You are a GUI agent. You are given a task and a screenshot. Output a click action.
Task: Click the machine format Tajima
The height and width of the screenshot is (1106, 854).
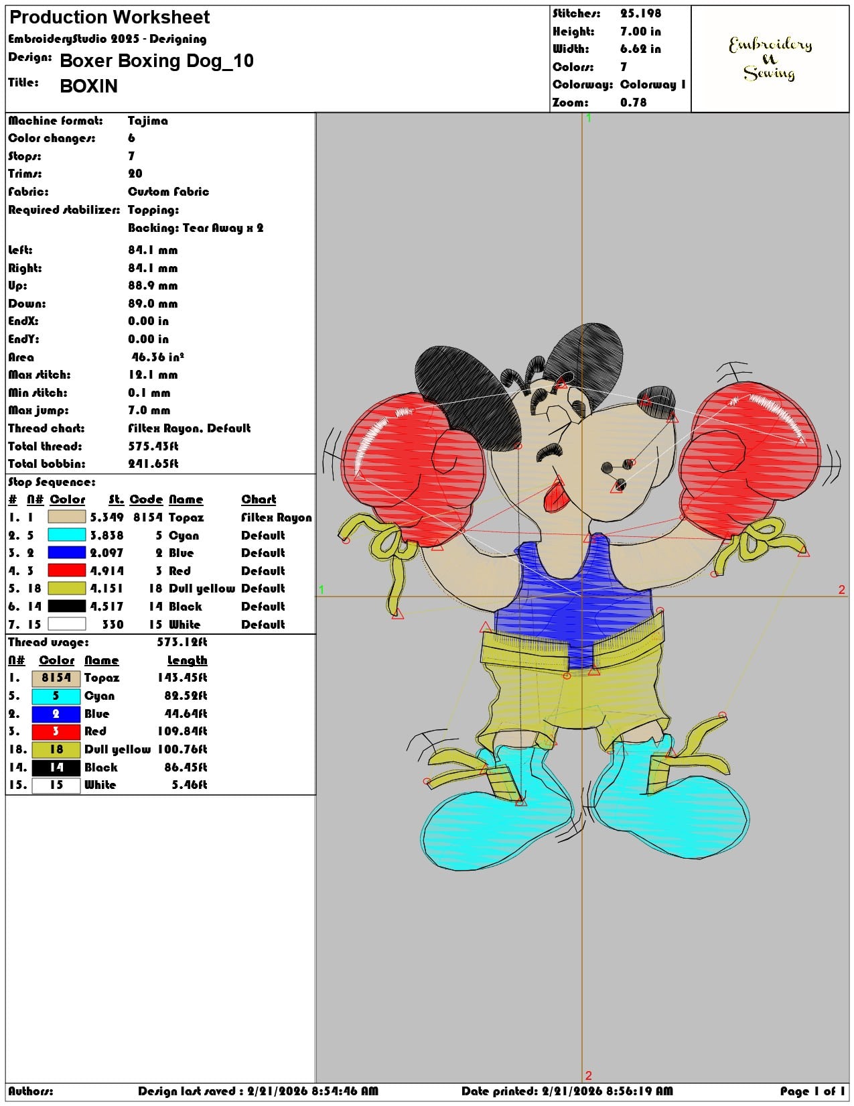click(x=148, y=121)
